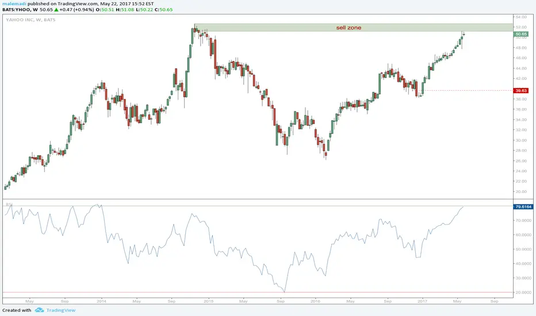Click the RSI indicator label
The image size is (536, 316).
click(x=9, y=205)
